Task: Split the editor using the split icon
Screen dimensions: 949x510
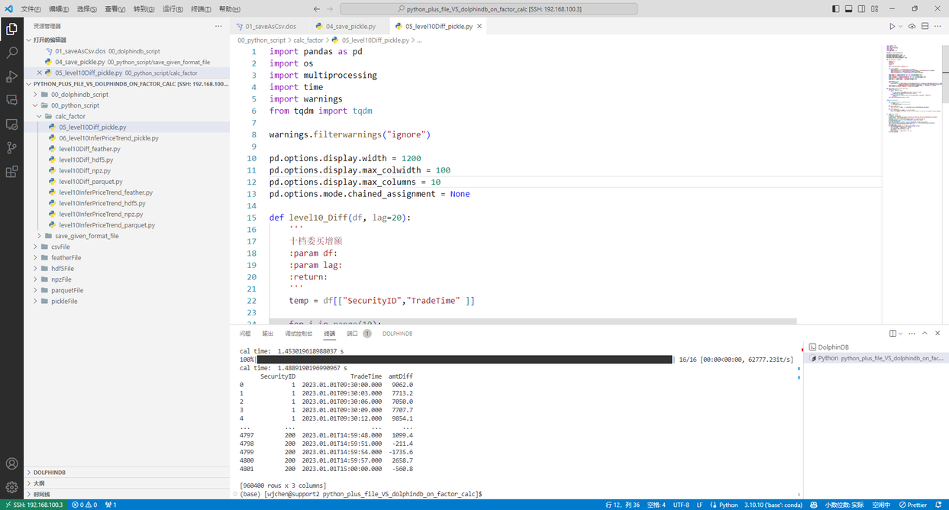Action: coord(925,25)
